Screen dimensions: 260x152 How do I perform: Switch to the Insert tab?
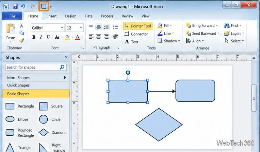52,16
